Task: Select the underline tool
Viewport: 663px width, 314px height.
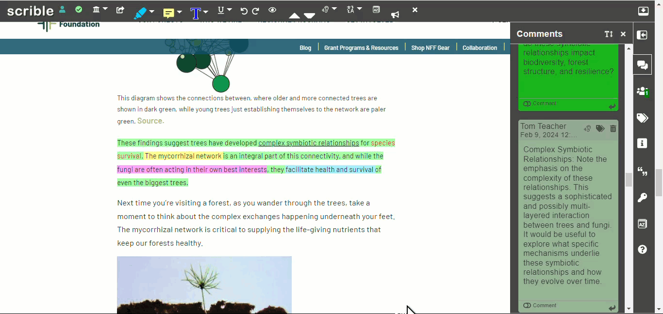Action: [221, 10]
